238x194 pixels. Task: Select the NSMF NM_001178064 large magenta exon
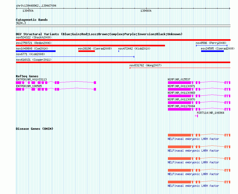(x=179, y=109)
